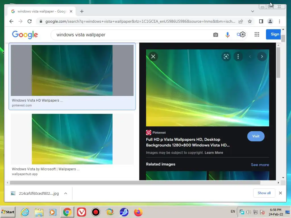Open the pinterest.com result source

pos(22,105)
